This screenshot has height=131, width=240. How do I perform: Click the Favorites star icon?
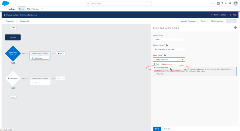(211, 3)
